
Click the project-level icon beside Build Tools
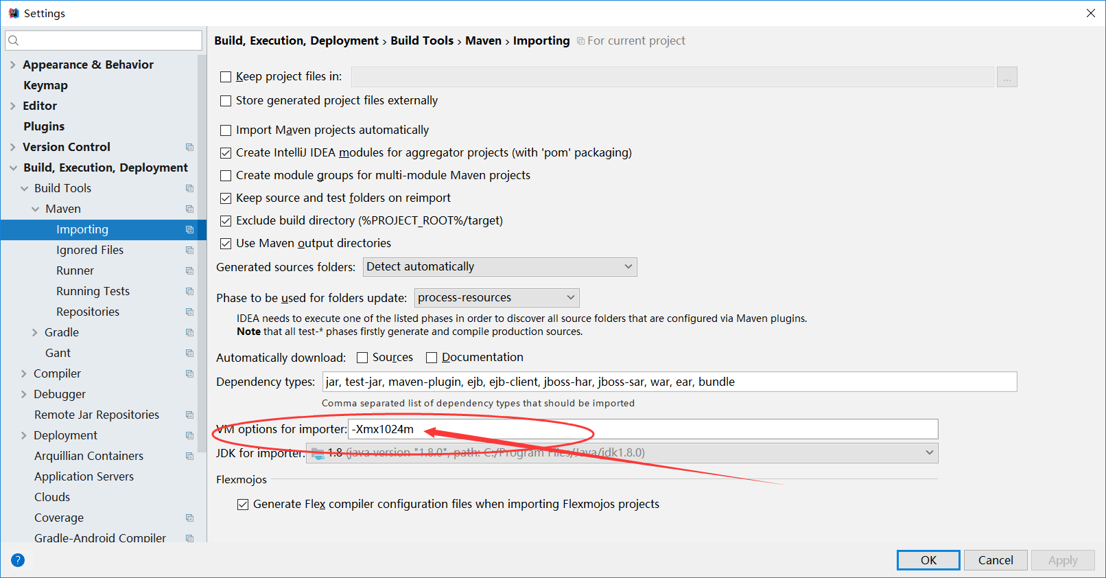pyautogui.click(x=189, y=188)
